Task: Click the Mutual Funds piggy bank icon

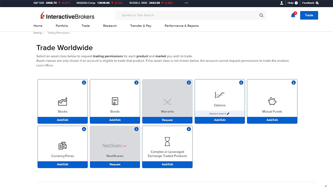Action: tap(272, 101)
